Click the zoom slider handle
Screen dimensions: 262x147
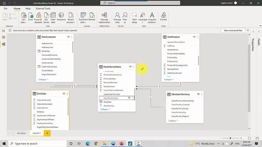pyautogui.click(x=230, y=138)
